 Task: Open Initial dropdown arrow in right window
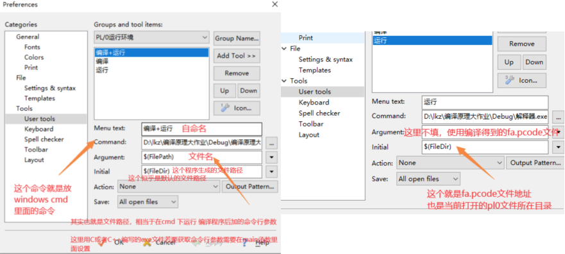coord(558,148)
